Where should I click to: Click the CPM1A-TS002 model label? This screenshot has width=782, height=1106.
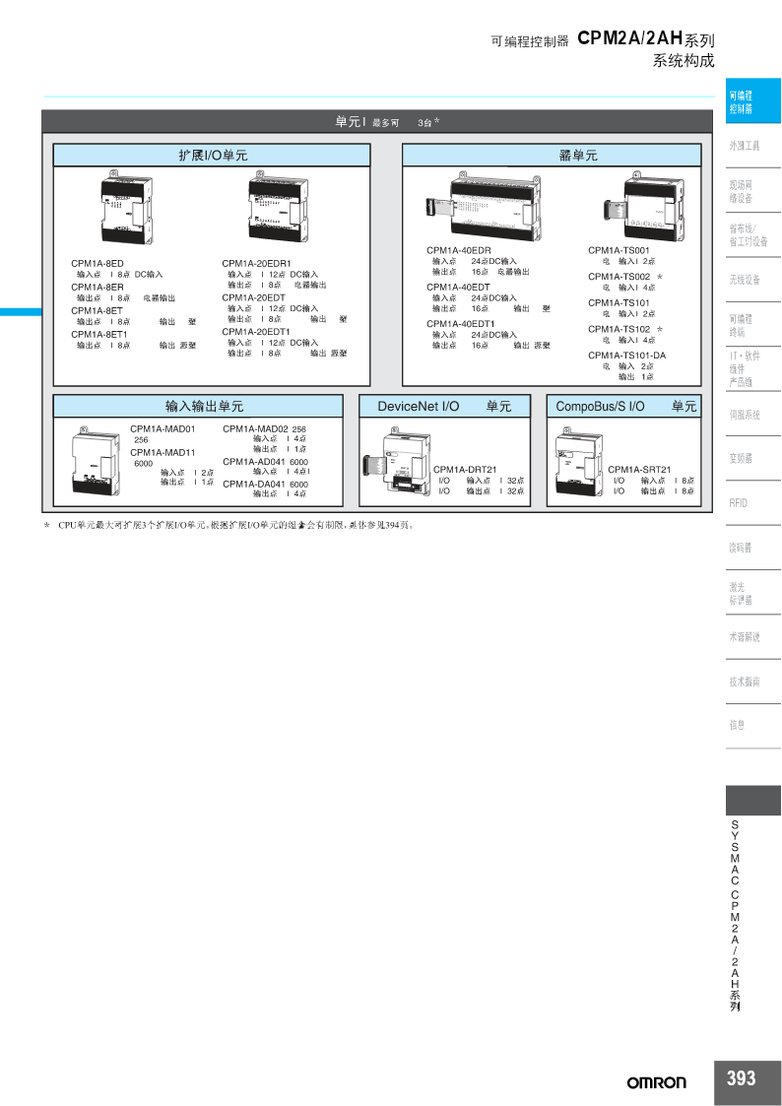tap(619, 277)
